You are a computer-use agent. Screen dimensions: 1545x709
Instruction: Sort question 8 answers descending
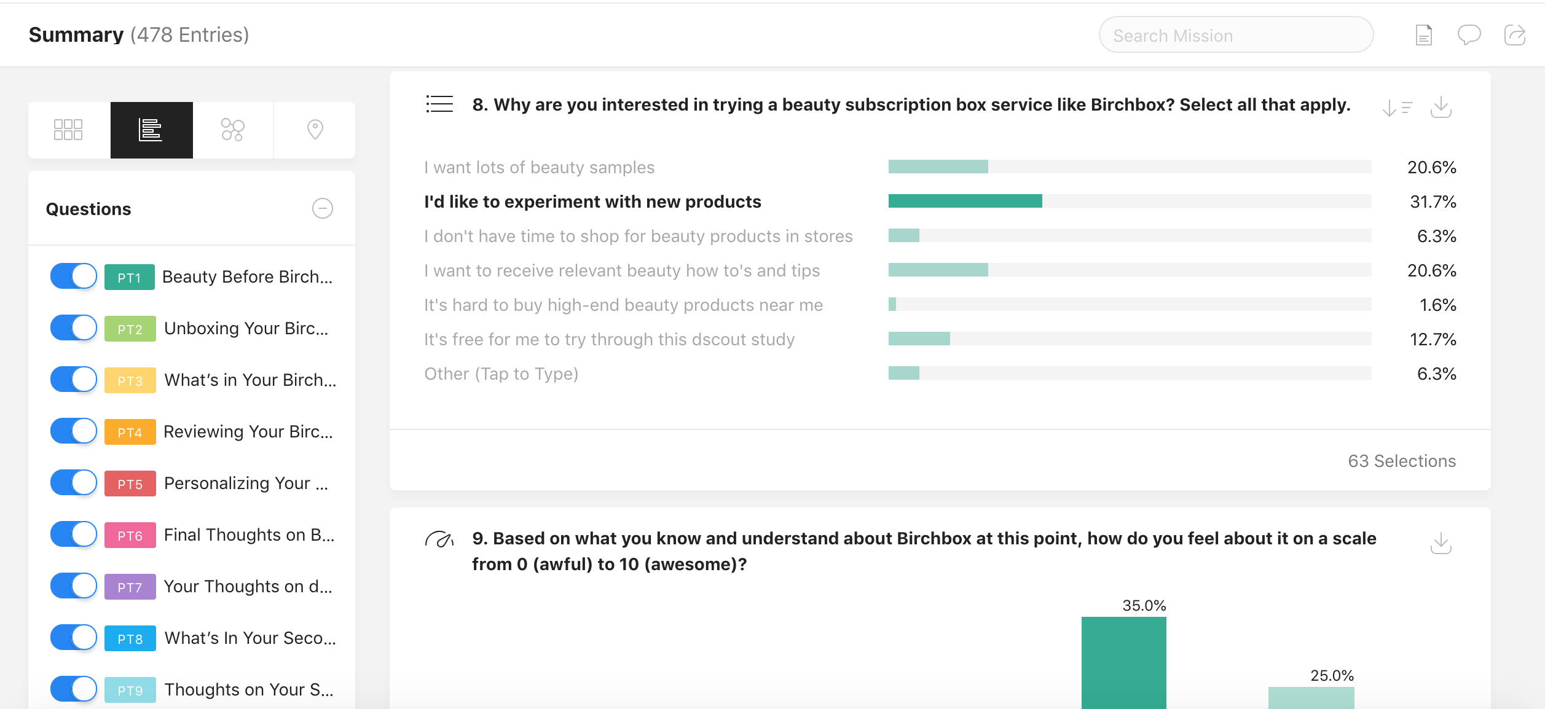point(1397,108)
